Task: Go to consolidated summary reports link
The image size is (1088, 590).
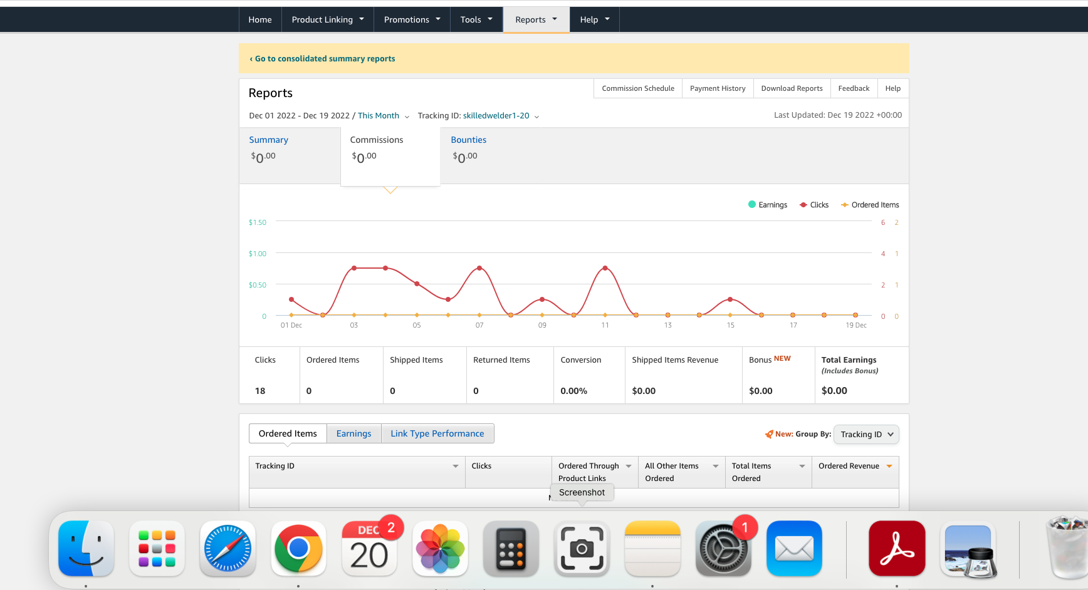Action: (323, 59)
